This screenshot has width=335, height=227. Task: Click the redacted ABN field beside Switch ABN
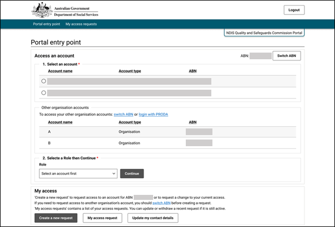[260, 56]
